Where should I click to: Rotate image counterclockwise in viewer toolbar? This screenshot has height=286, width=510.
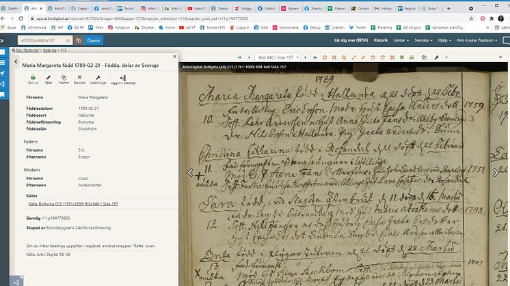pyautogui.click(x=373, y=58)
